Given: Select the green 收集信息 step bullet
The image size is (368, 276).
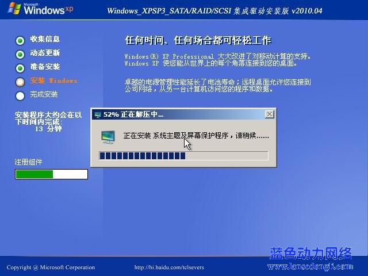Looking at the screenshot, I should coord(20,40).
